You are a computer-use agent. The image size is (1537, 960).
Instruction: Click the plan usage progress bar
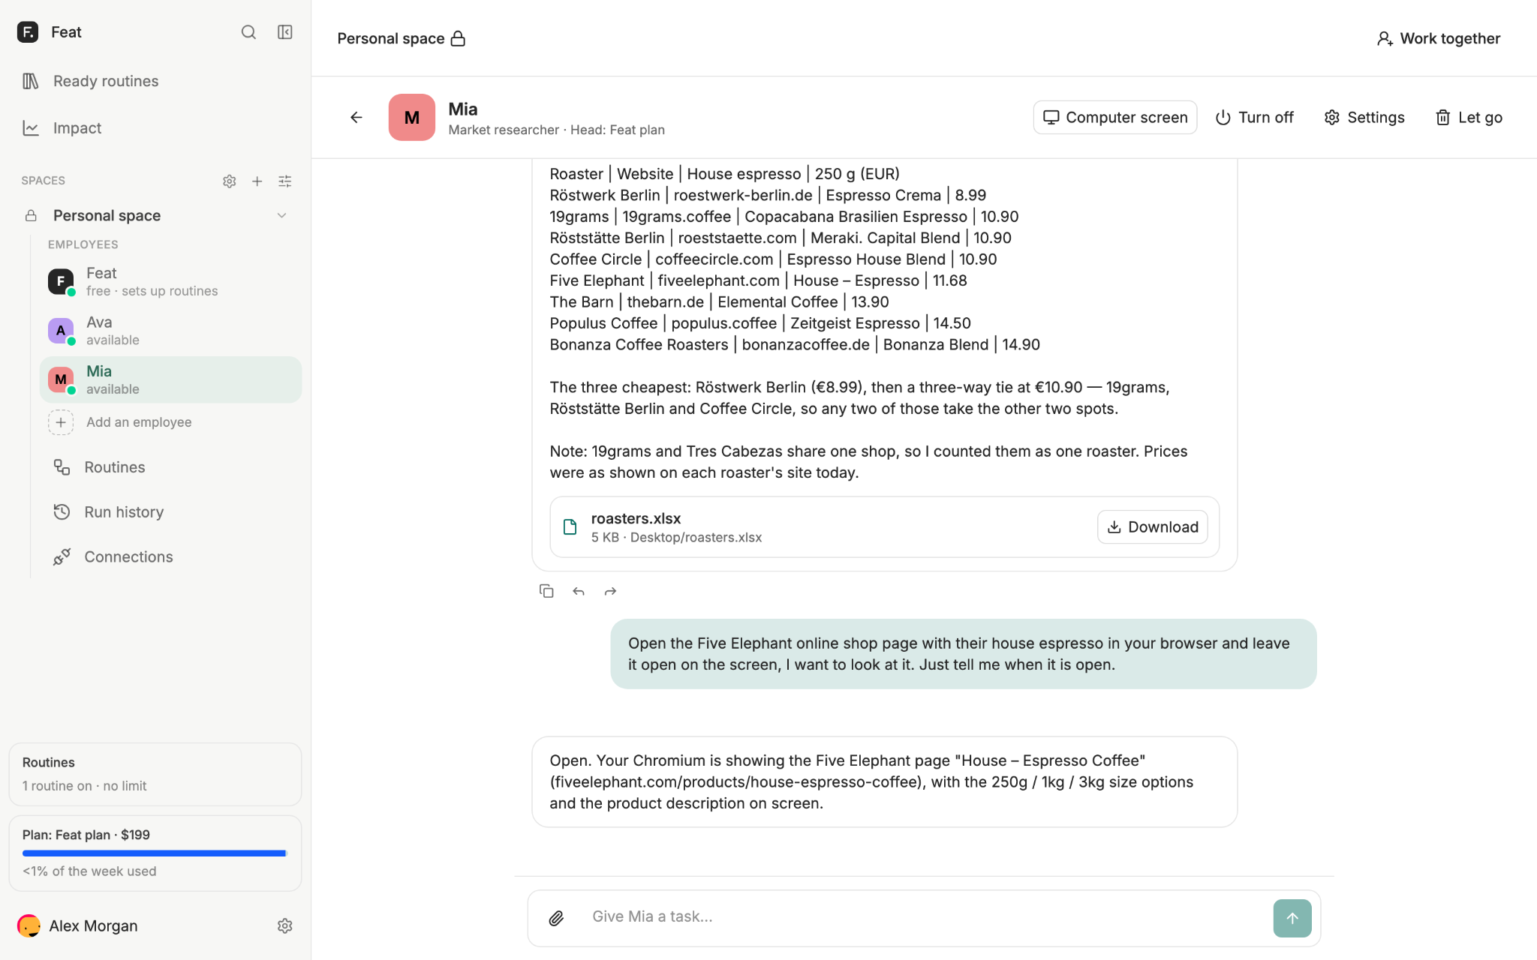[x=155, y=853]
